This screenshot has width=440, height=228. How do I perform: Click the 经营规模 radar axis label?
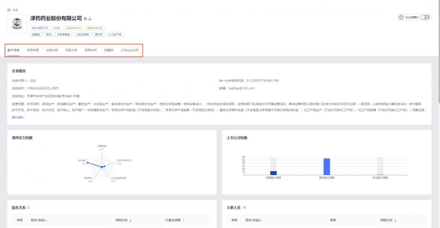click(x=102, y=146)
